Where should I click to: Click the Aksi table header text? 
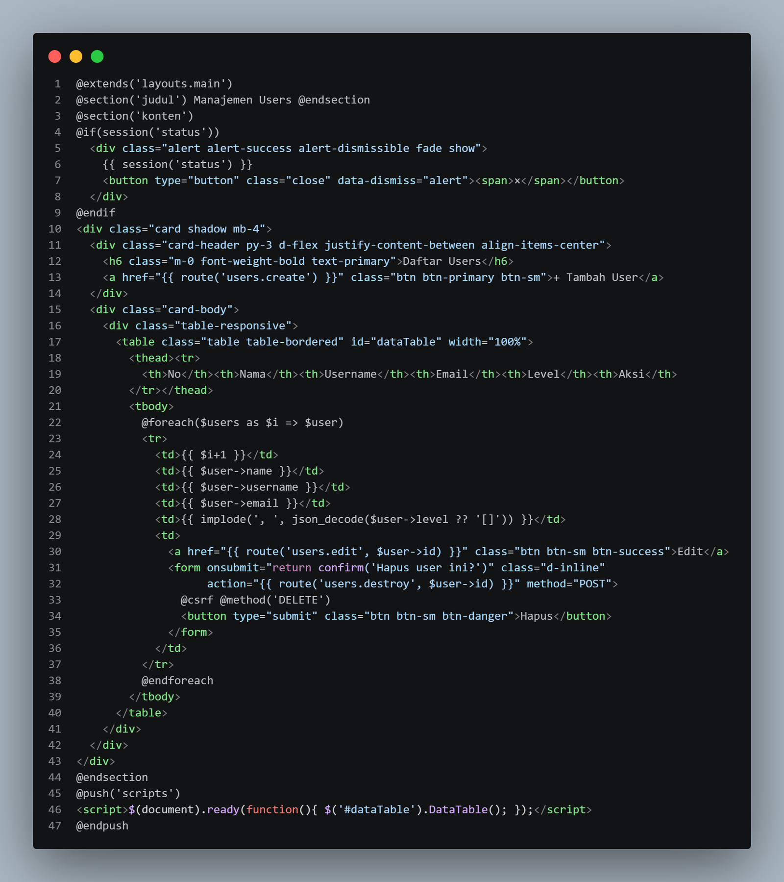point(632,374)
